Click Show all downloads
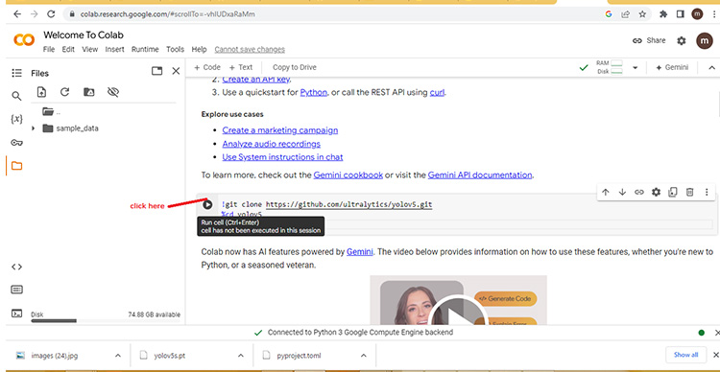 [x=685, y=355]
